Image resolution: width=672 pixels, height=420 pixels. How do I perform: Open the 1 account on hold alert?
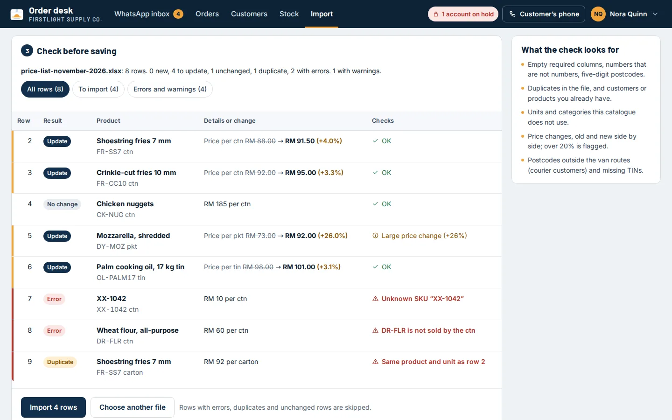click(x=463, y=14)
